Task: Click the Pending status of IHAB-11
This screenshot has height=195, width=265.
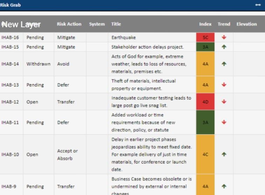Action: [35, 122]
